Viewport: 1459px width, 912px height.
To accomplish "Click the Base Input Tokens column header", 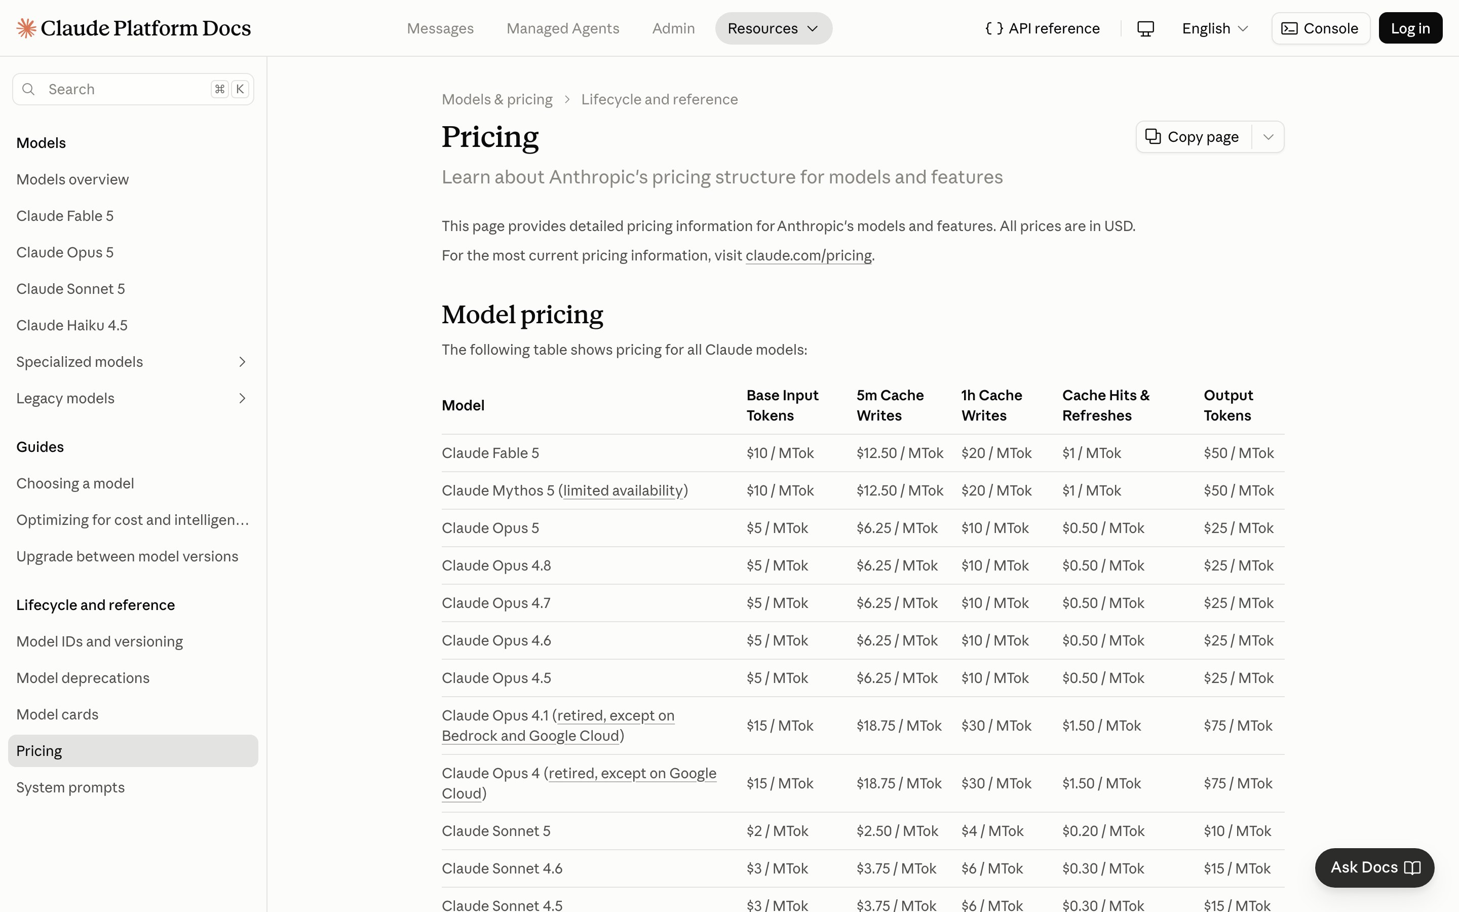I will pos(782,405).
